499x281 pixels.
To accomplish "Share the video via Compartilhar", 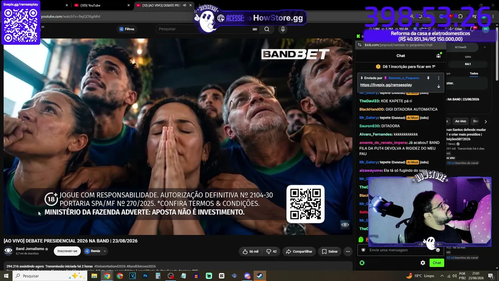I will [299, 252].
